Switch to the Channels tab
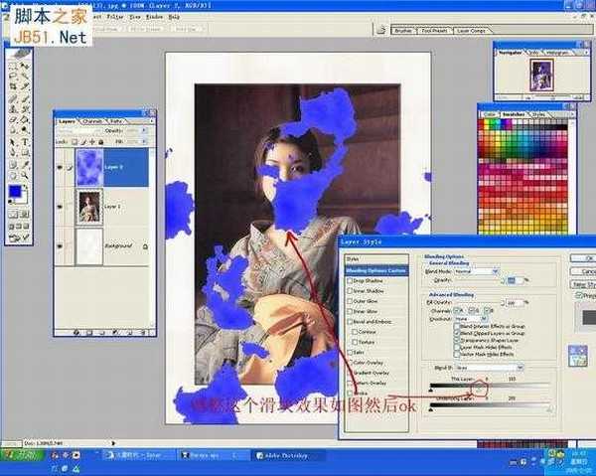This screenshot has width=596, height=476. (x=92, y=121)
